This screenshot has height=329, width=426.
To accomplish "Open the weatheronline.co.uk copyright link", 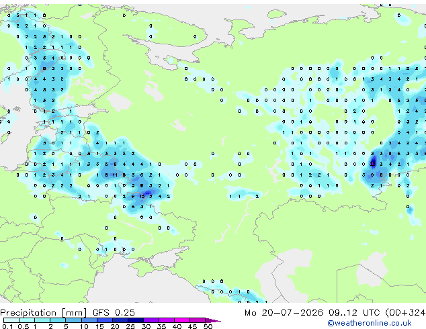I will pos(370,323).
